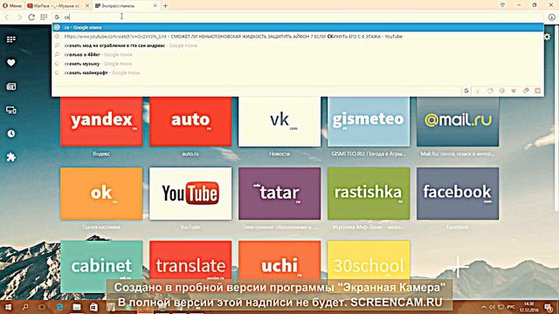Screen dimensions: 559x314
Task: Open News icon in sidebar
Action: point(11,86)
